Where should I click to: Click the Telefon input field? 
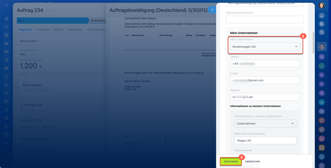[265, 64]
